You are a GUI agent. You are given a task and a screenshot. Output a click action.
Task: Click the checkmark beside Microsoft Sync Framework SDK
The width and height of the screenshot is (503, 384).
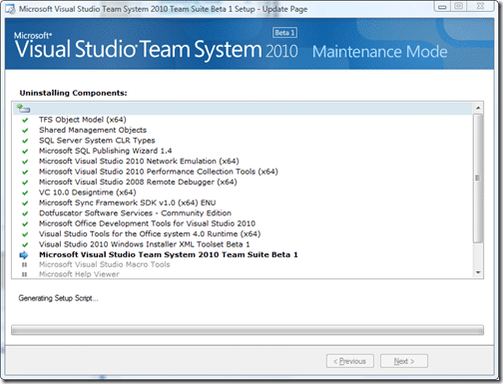pos(25,203)
